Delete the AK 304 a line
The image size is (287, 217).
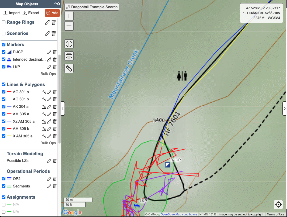tap(55, 107)
